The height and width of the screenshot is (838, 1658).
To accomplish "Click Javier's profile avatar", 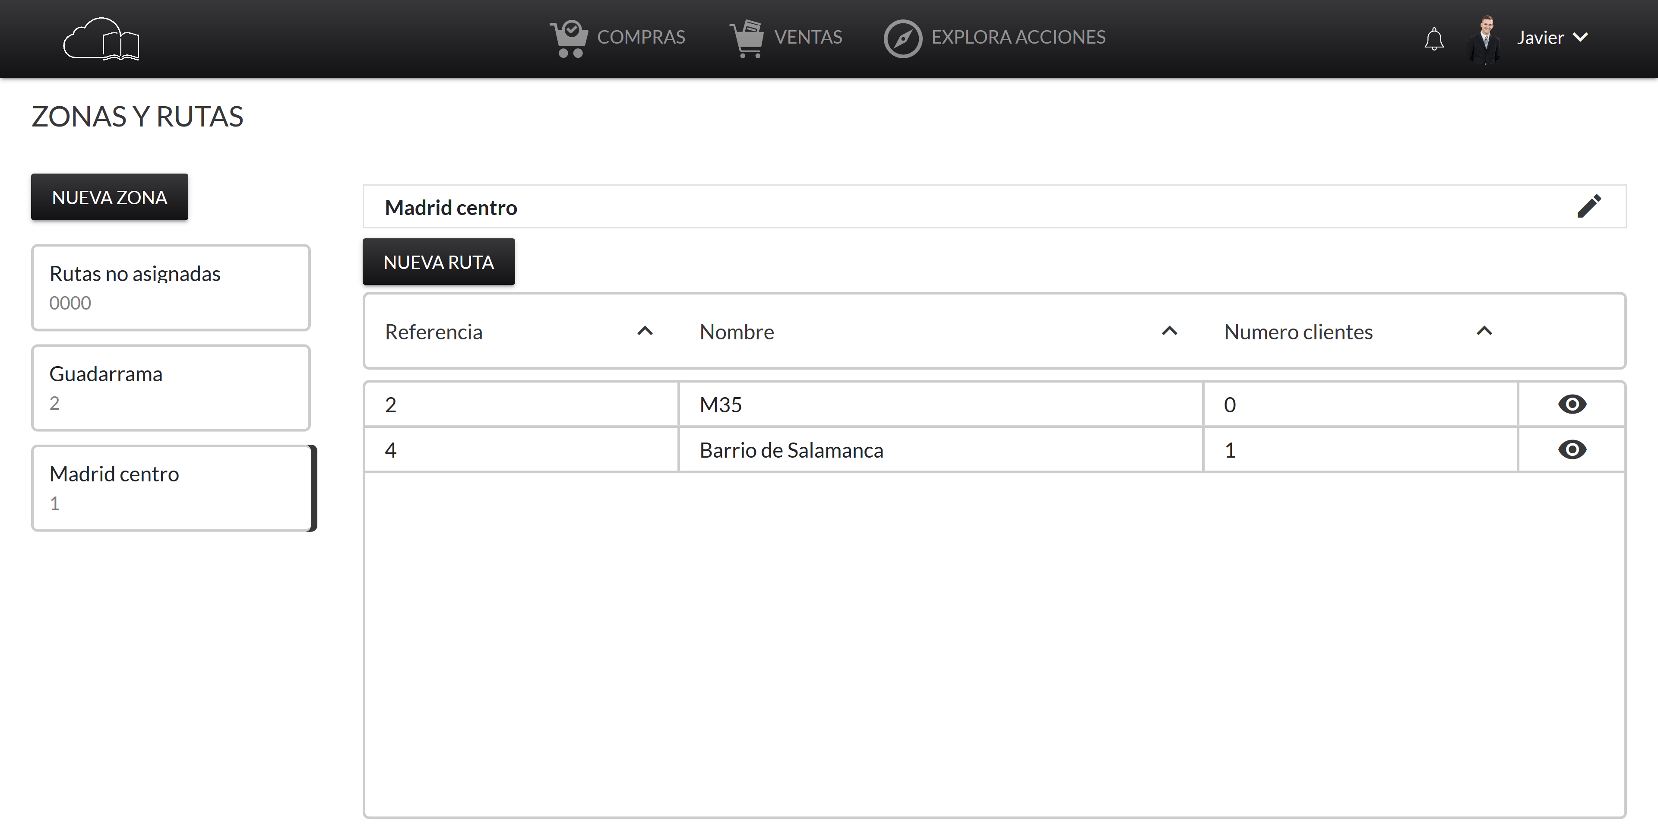I will pyautogui.click(x=1484, y=38).
